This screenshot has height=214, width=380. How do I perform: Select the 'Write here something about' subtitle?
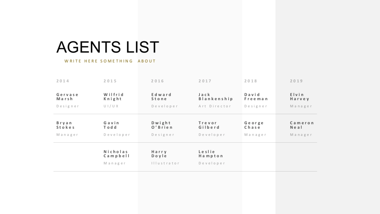pyautogui.click(x=110, y=61)
